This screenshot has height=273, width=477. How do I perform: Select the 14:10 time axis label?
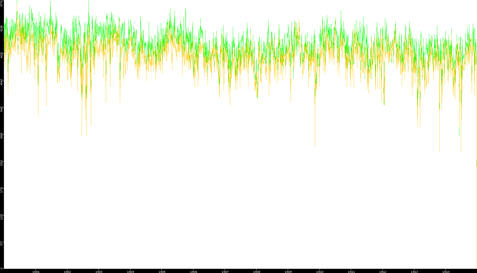tap(320, 272)
